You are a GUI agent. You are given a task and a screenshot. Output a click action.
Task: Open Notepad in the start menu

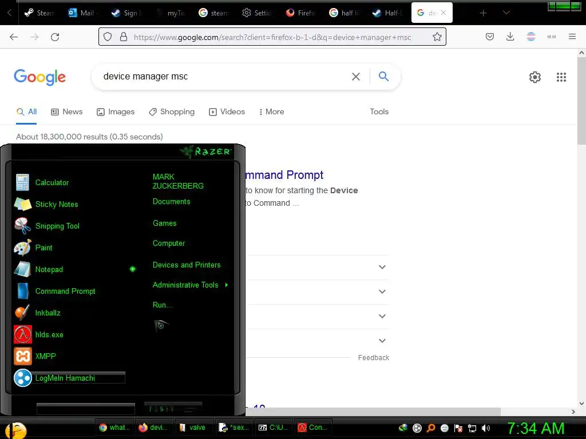(x=49, y=269)
